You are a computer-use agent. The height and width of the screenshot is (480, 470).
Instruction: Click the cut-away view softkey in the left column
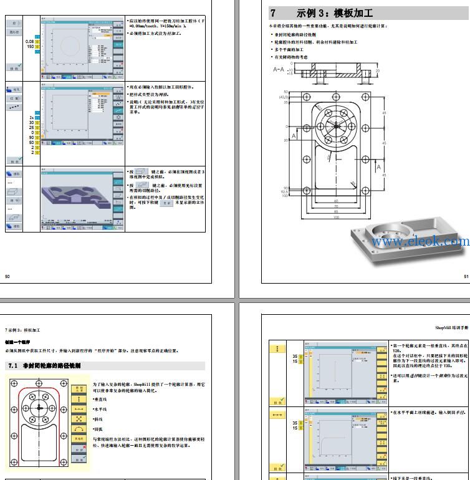(14, 218)
